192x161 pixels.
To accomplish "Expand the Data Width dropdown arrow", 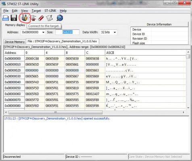I will [115, 32].
